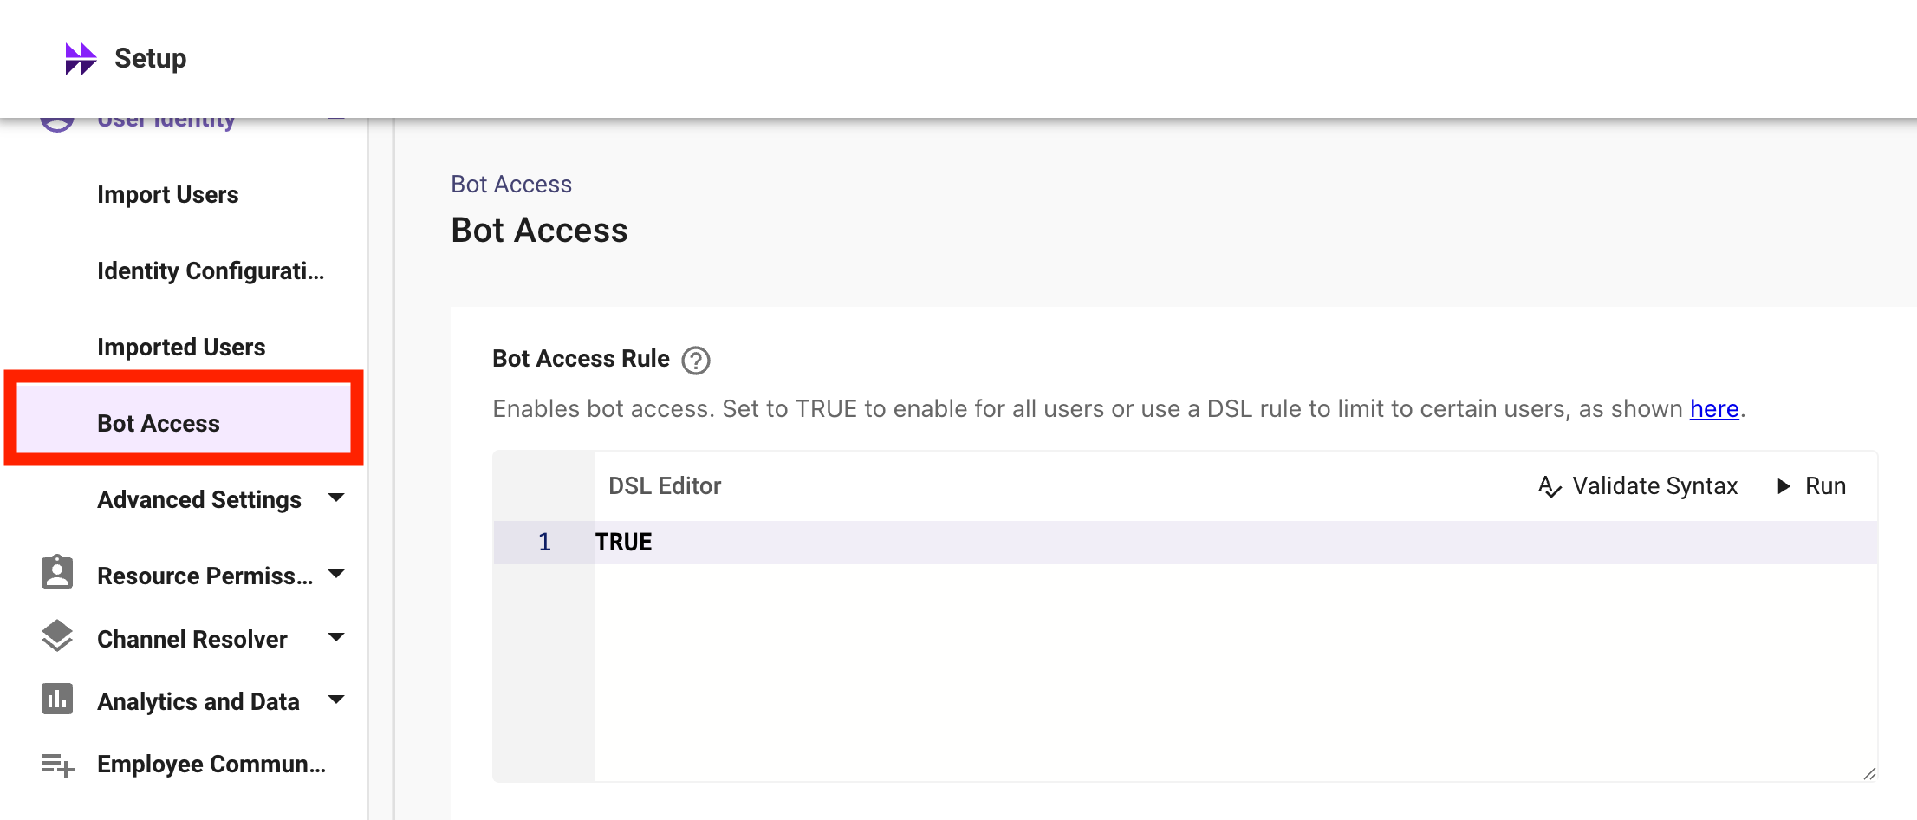Select Identity Configuration sidebar item
Viewport: 1917px width, 820px height.
[211, 271]
